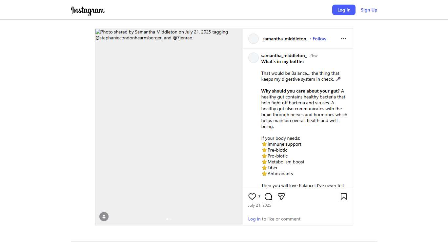Click avatar beside the caption text
This screenshot has width=448, height=252.
coord(254,58)
